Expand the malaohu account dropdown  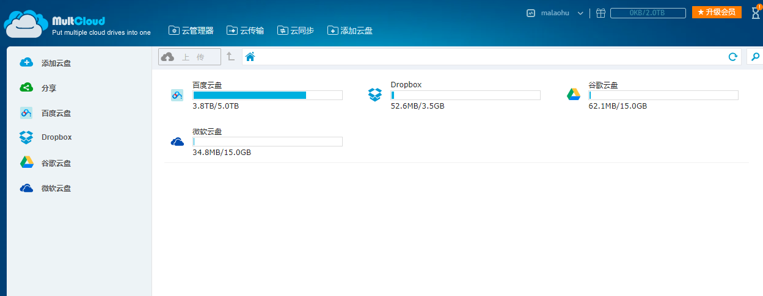(x=580, y=13)
